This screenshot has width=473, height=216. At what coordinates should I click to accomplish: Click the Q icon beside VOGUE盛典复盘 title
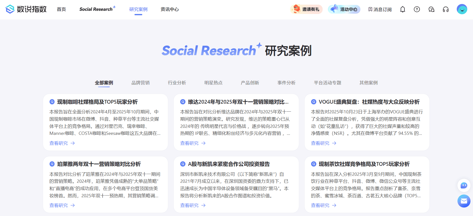[x=314, y=102]
